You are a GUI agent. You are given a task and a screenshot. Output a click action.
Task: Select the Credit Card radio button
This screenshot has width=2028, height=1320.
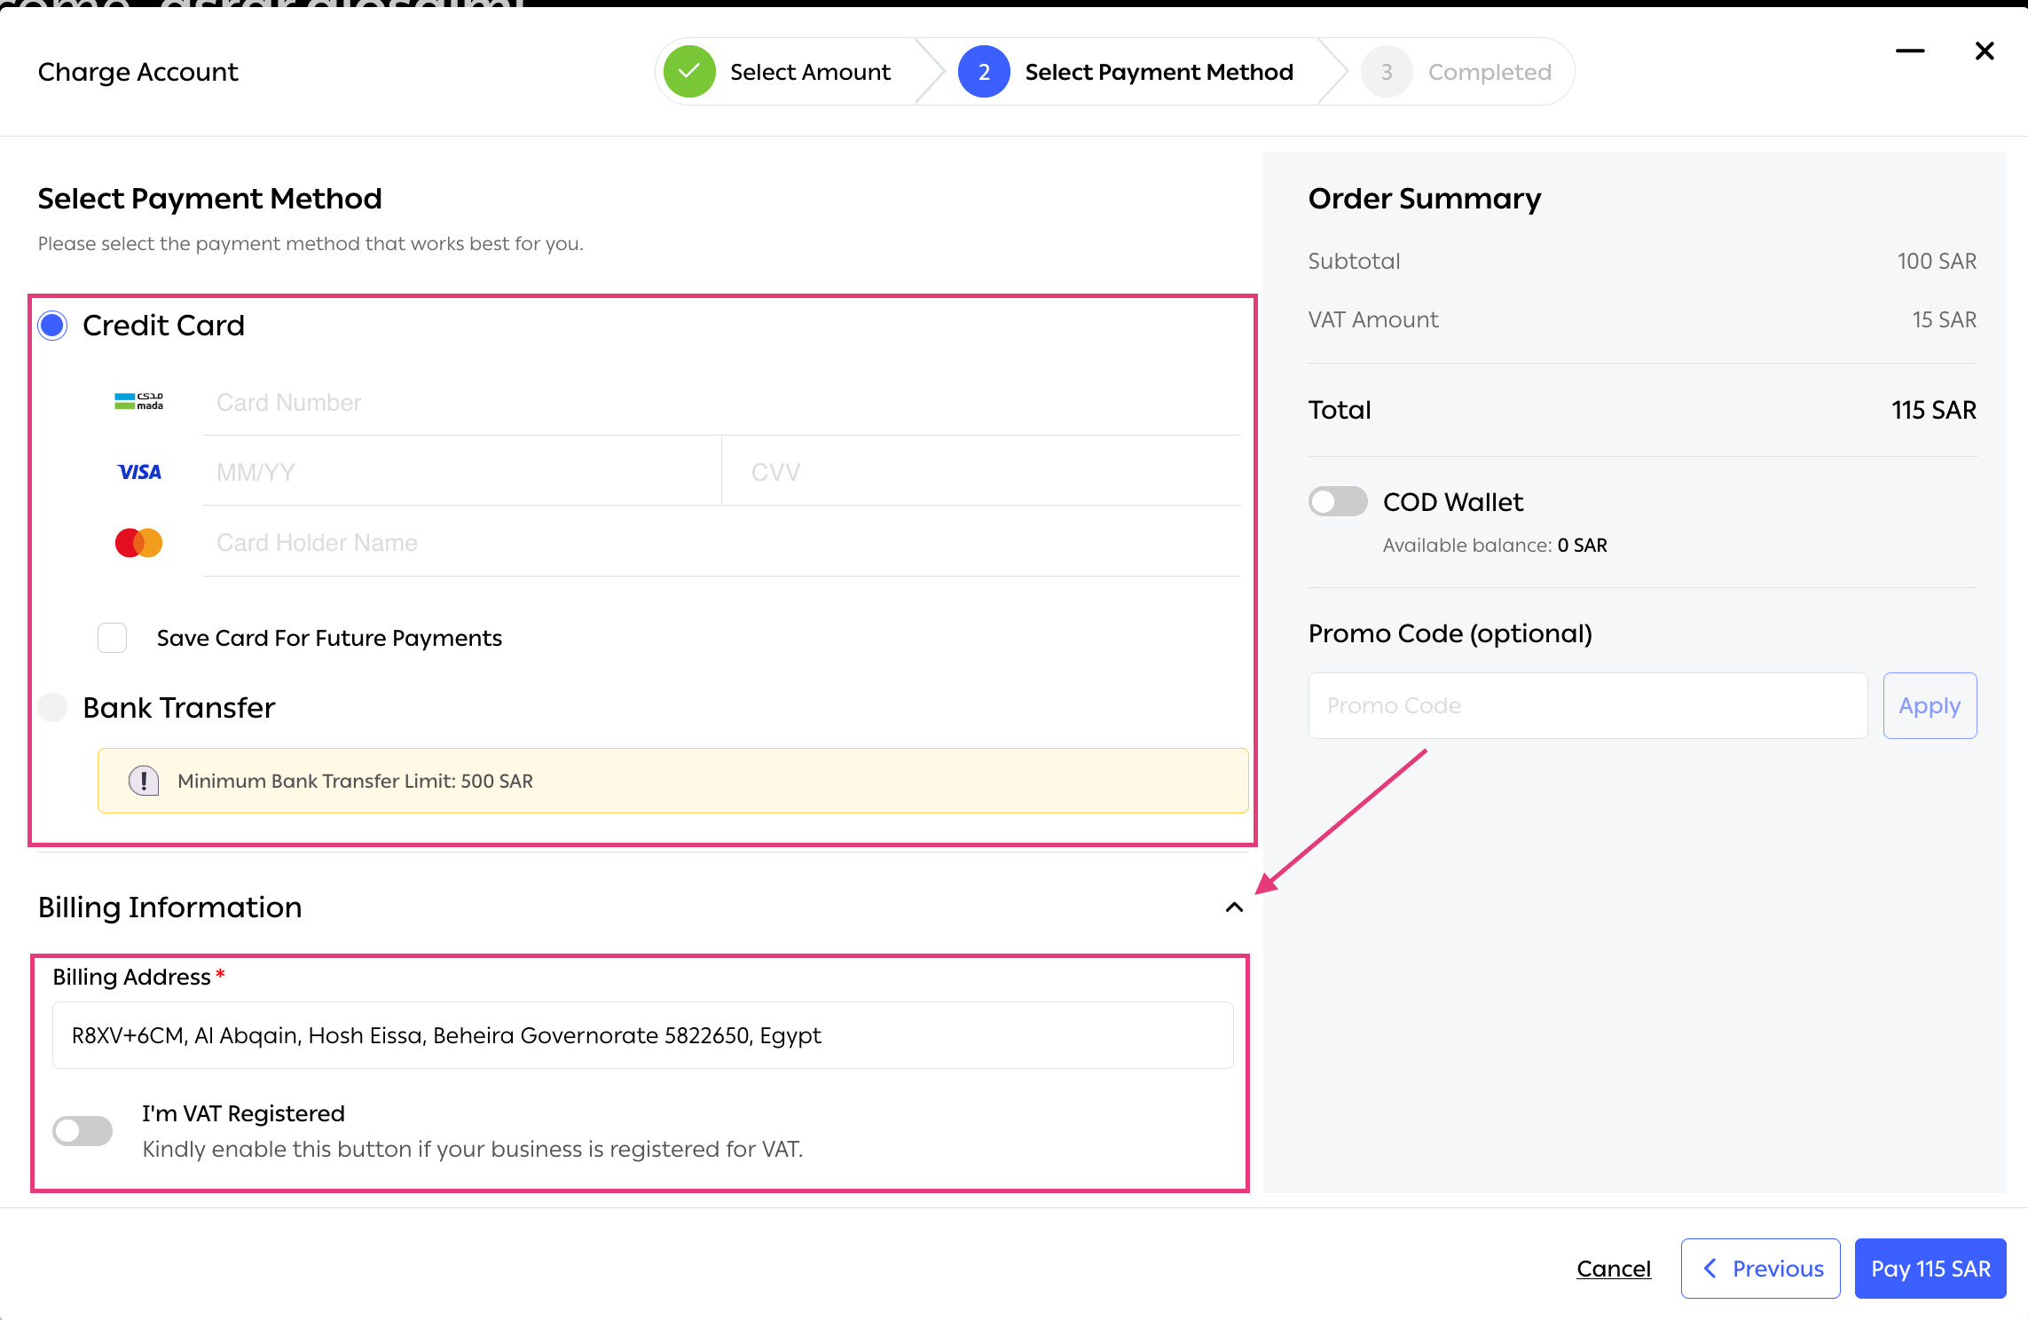(x=53, y=326)
